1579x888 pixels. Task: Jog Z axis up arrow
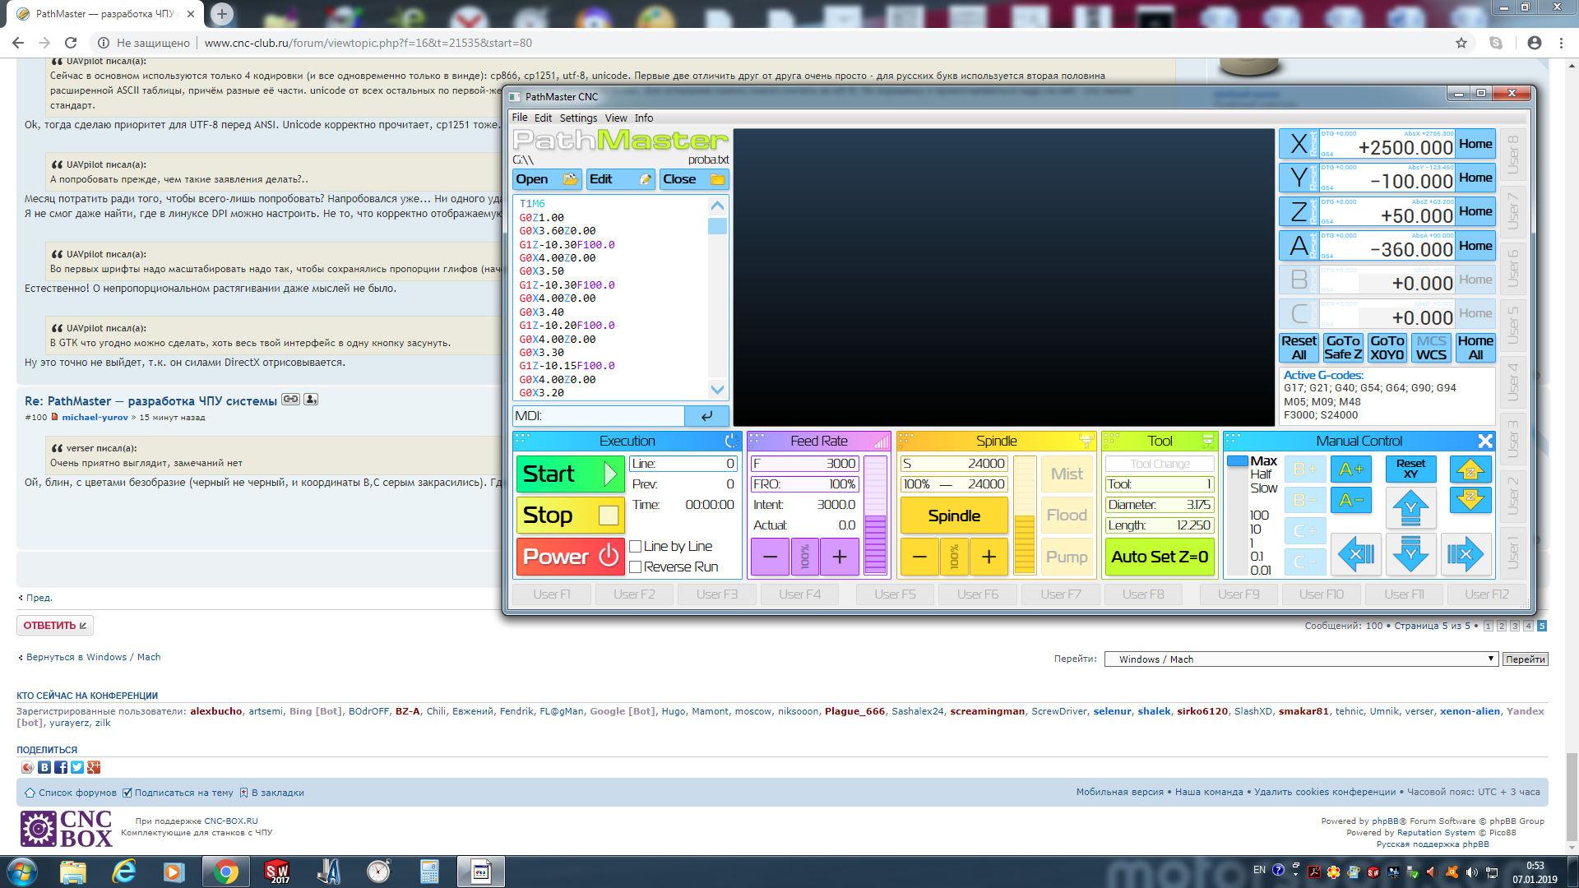[1470, 469]
